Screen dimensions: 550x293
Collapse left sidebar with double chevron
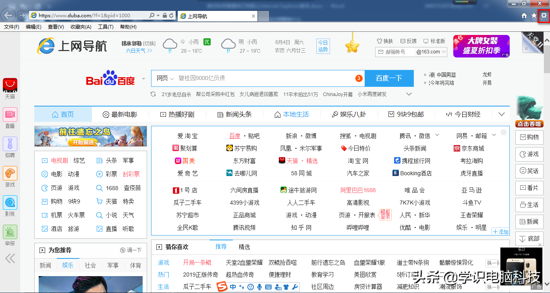pos(10,258)
